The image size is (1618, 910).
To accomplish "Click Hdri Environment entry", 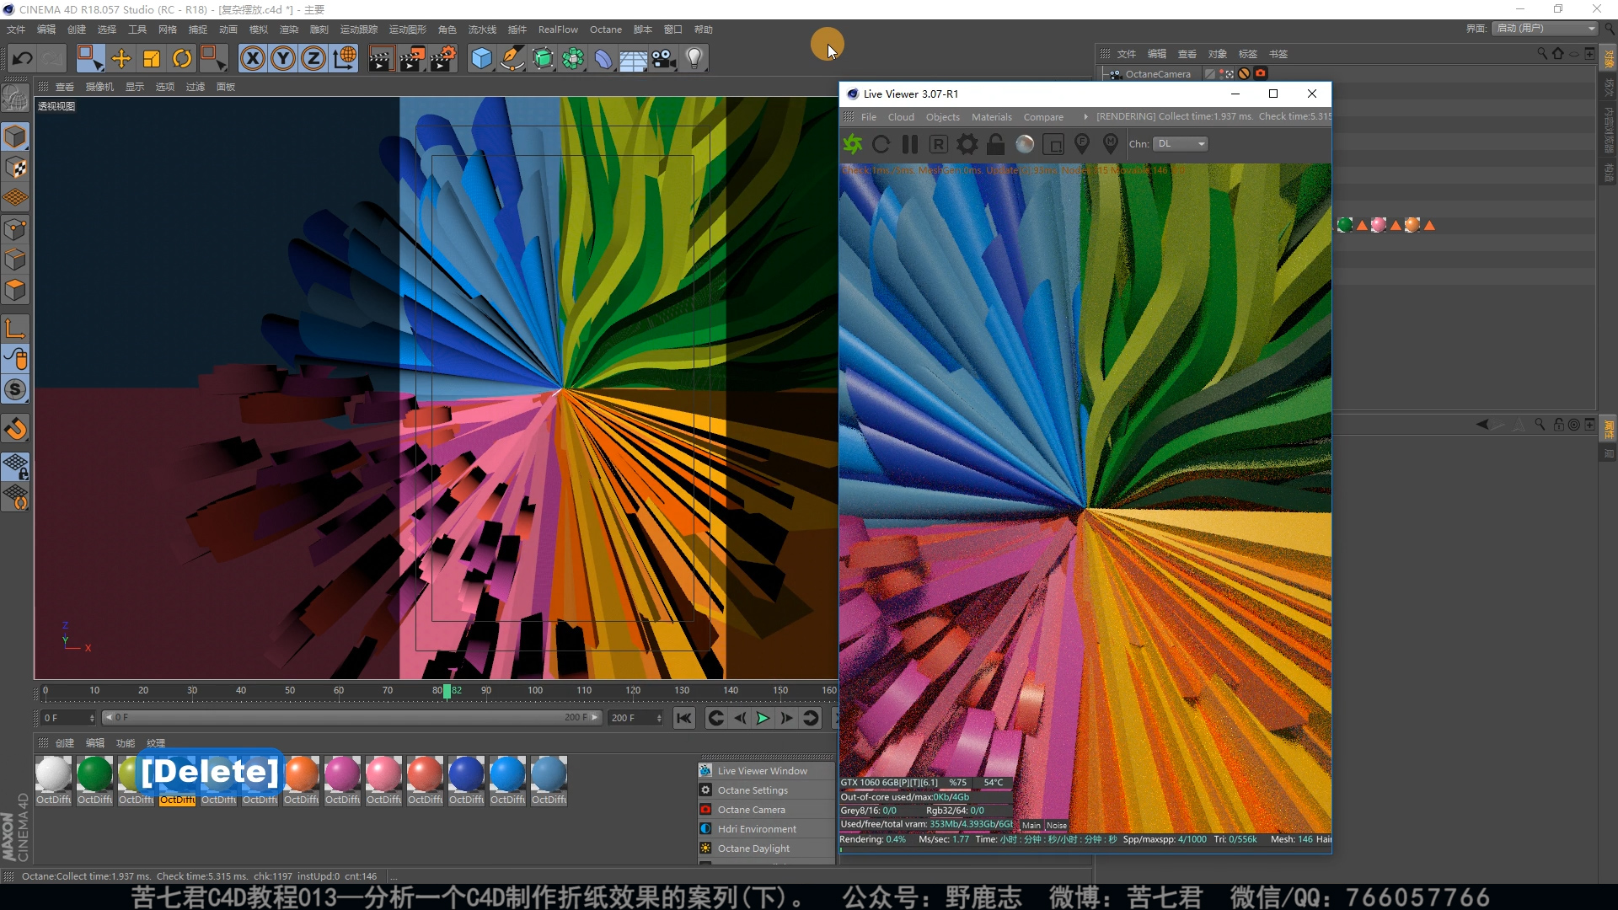I will 757,829.
